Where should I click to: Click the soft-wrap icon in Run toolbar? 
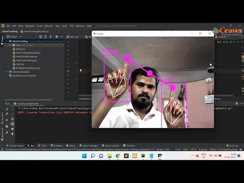(x=12, y=119)
